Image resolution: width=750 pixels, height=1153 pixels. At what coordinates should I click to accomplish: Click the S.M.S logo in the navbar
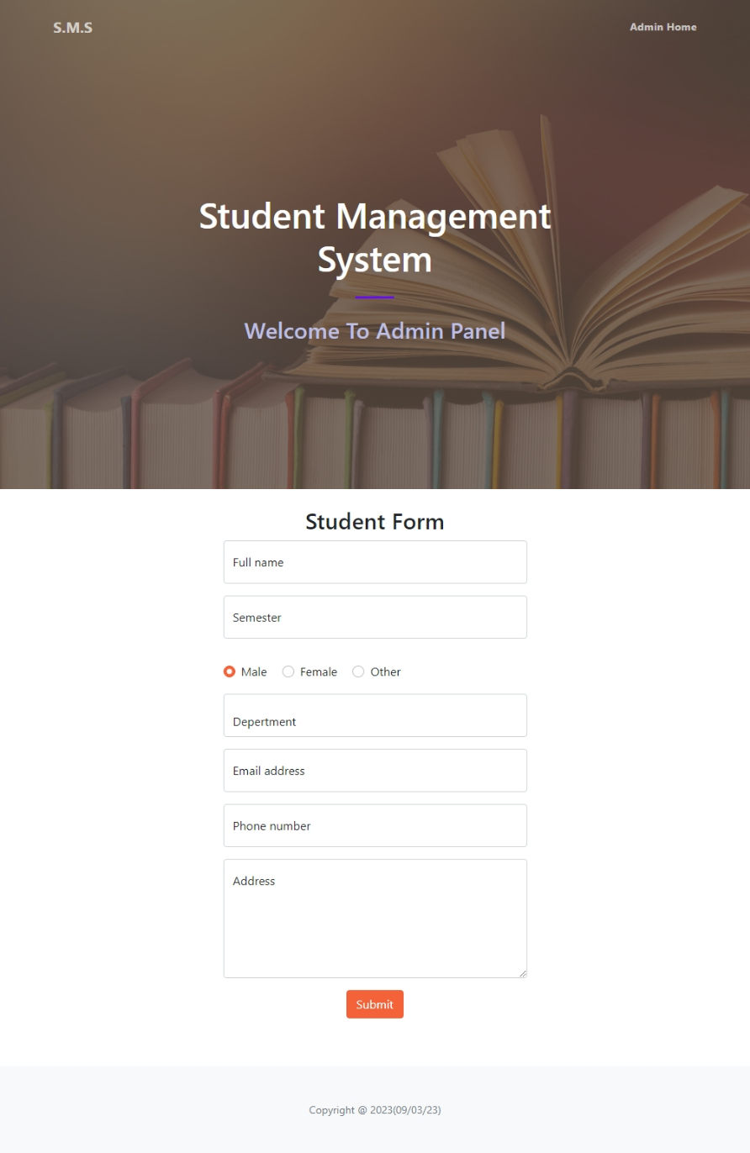click(x=71, y=27)
